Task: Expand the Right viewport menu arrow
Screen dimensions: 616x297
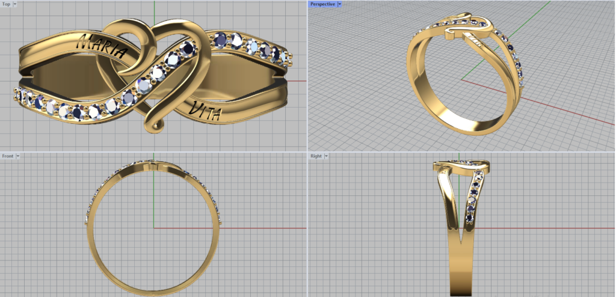Action: [x=326, y=156]
